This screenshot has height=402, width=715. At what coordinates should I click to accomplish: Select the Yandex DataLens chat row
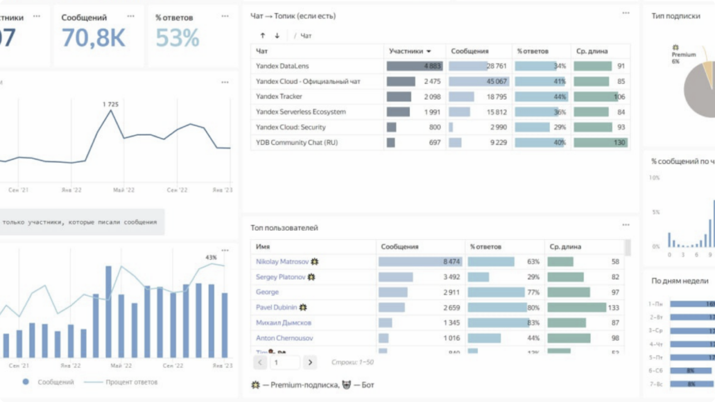coord(282,66)
